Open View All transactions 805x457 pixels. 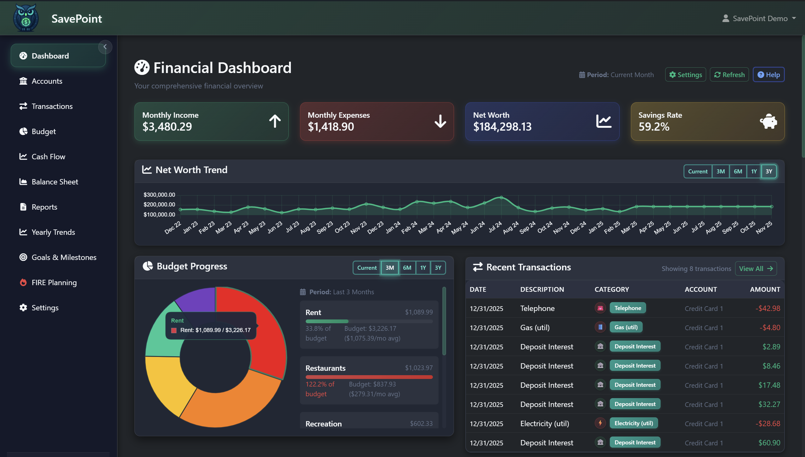coord(756,268)
